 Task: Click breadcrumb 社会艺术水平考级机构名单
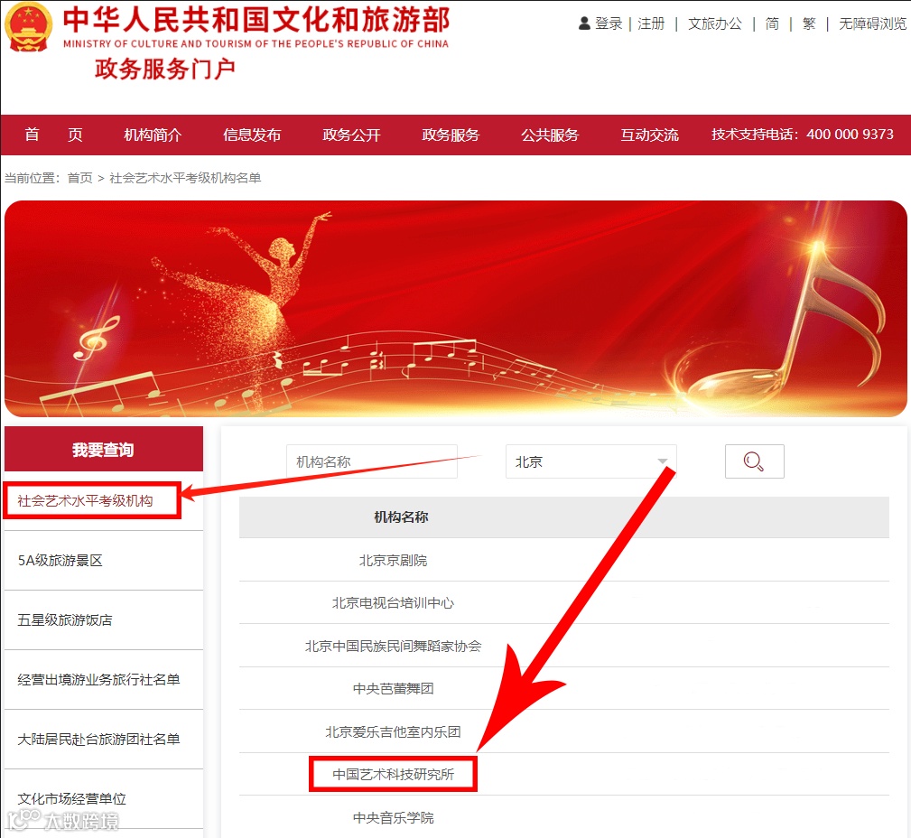click(185, 178)
